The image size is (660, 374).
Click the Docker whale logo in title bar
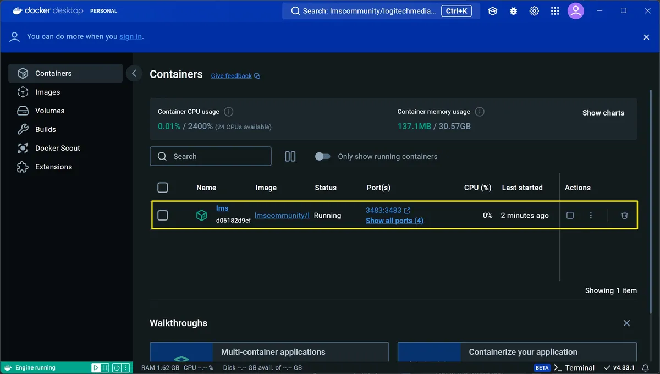(18, 10)
